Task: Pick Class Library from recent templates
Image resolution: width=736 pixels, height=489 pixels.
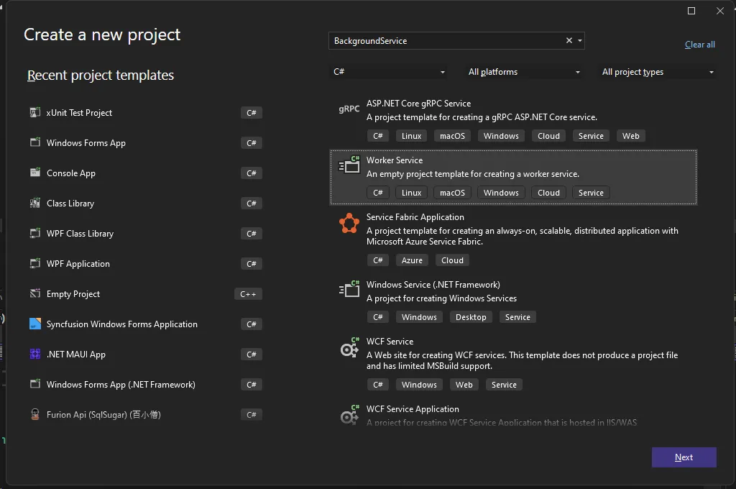Action: pyautogui.click(x=70, y=204)
